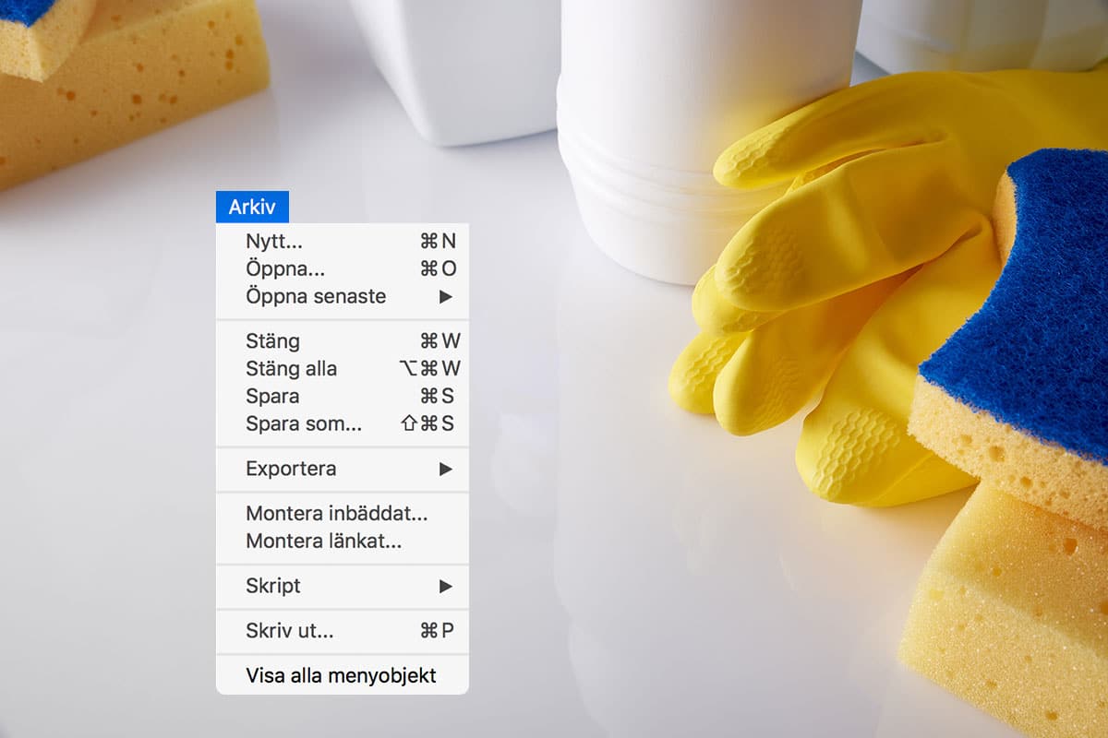
Task: Expand the Skript submenu arrow
Action: [x=446, y=586]
